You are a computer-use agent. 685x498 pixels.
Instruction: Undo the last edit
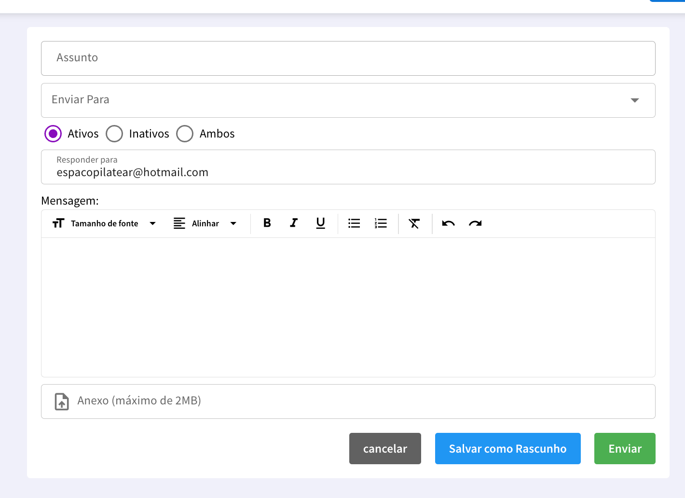448,223
